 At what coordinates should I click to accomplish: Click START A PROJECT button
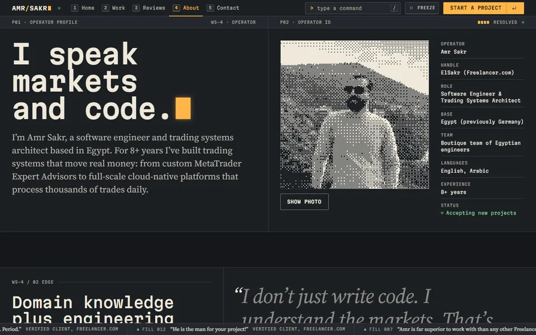pyautogui.click(x=484, y=8)
